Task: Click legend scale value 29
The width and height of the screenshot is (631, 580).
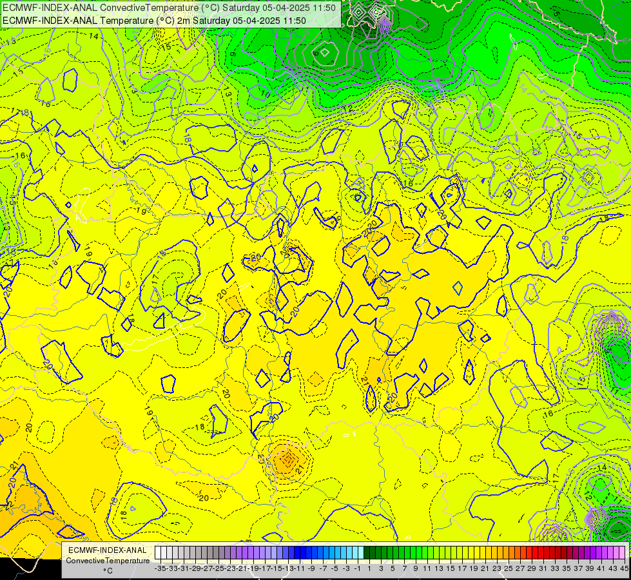Action: (532, 568)
